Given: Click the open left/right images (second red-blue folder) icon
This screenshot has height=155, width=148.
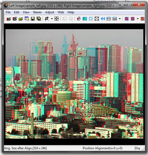Looking at the screenshot, I should [x=15, y=19].
